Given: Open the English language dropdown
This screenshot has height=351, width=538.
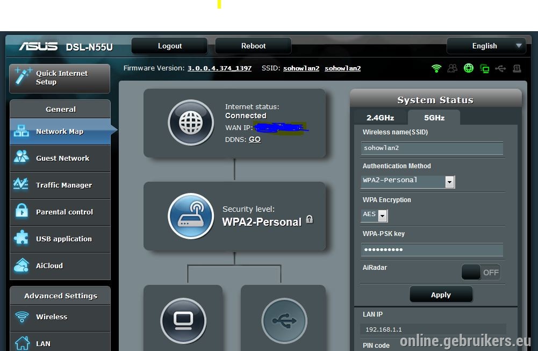Looking at the screenshot, I should (x=486, y=46).
